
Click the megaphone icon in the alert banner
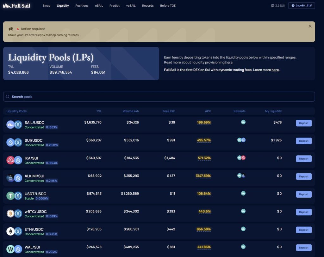[11, 29]
